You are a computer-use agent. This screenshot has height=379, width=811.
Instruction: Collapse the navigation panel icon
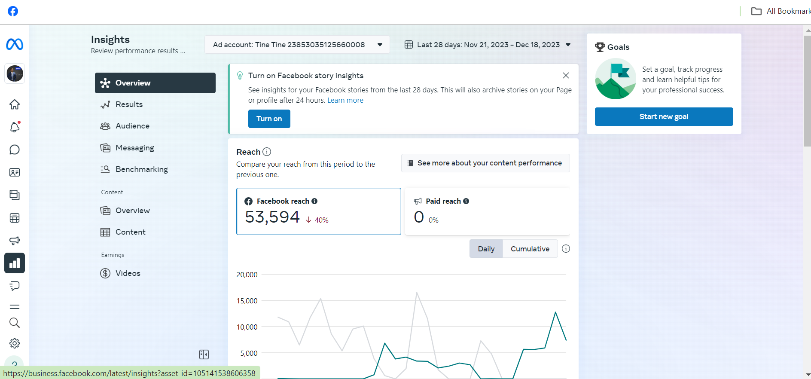coord(204,355)
